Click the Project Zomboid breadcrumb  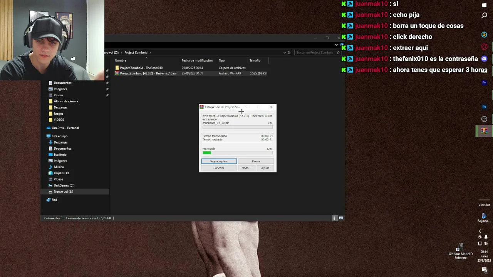coord(136,53)
